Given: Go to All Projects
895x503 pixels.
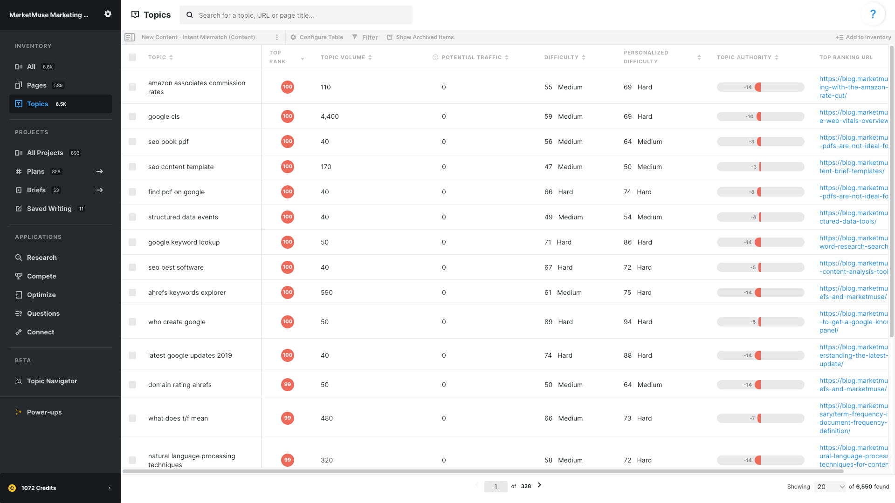Looking at the screenshot, I should 46,152.
